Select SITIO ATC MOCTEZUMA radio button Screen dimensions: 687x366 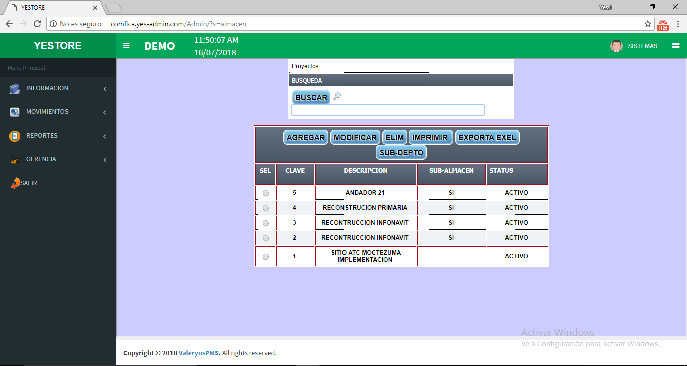point(266,257)
